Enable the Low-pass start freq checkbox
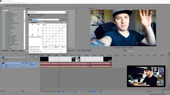The image size is (170, 95). click(x=30, y=51)
